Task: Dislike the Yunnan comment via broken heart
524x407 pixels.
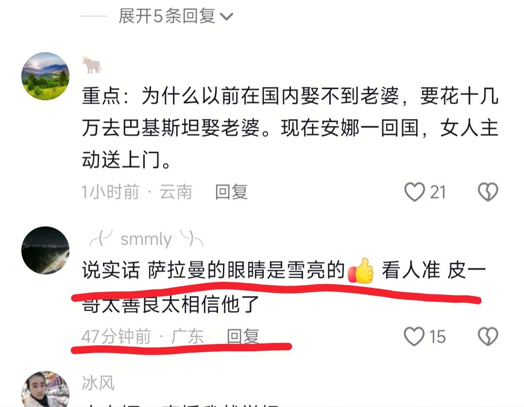Action: point(488,192)
